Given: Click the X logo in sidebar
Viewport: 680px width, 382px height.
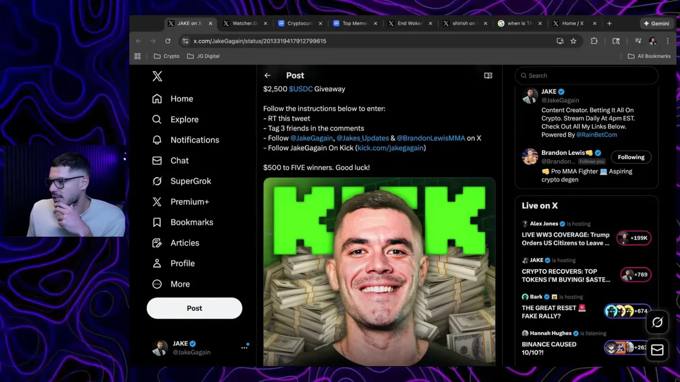Looking at the screenshot, I should point(157,76).
